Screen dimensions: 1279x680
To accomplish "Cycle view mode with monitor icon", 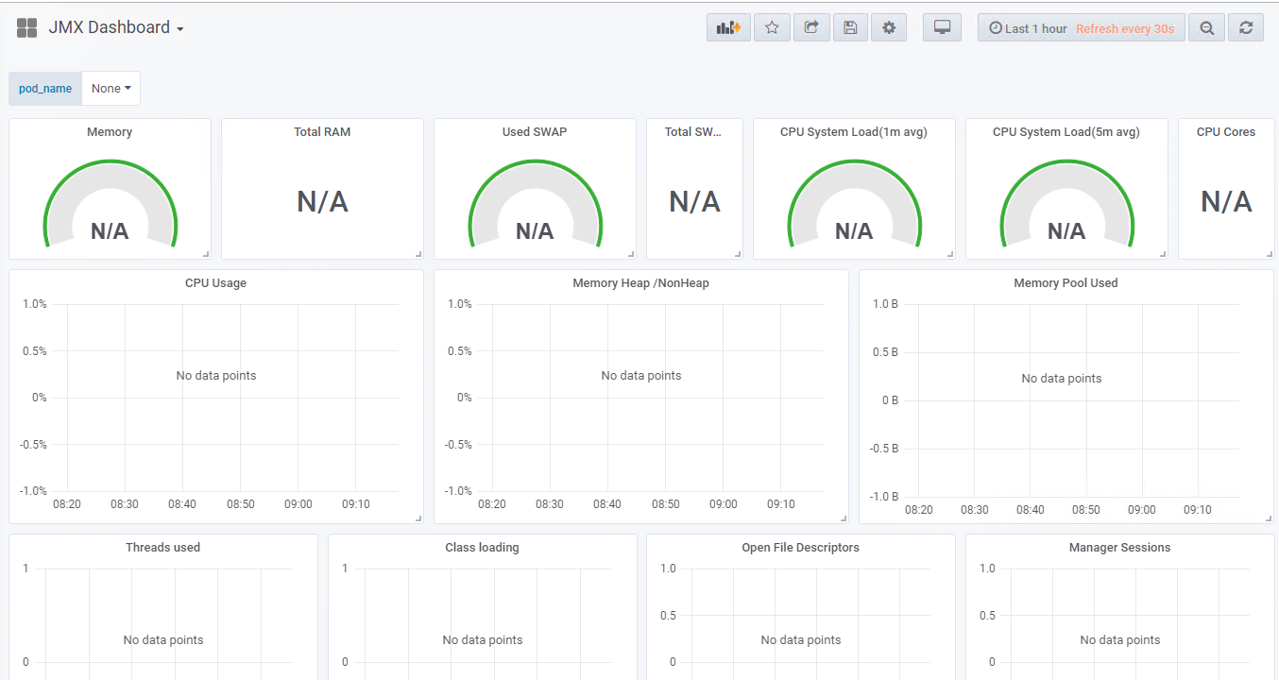I will pos(942,28).
